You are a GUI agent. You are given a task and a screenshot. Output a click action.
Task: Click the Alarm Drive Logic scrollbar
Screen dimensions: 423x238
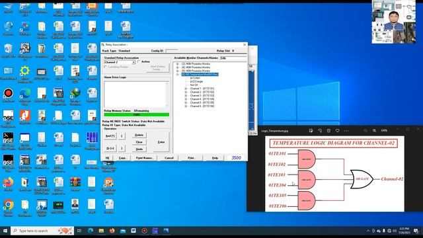pyautogui.click(x=167, y=95)
